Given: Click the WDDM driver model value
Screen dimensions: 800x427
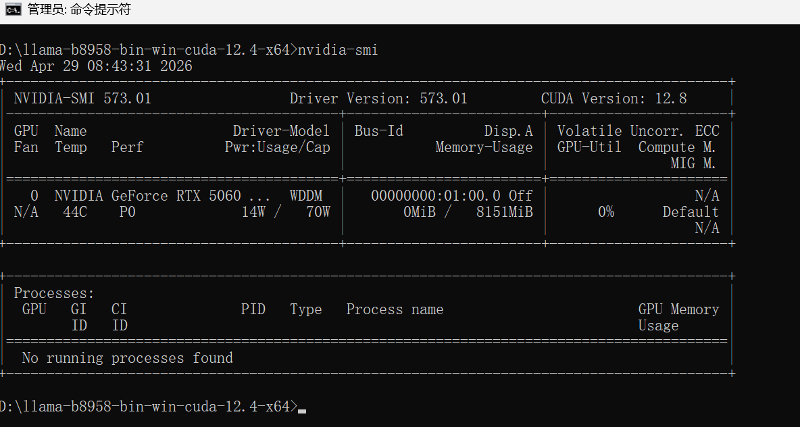Looking at the screenshot, I should coord(306,196).
